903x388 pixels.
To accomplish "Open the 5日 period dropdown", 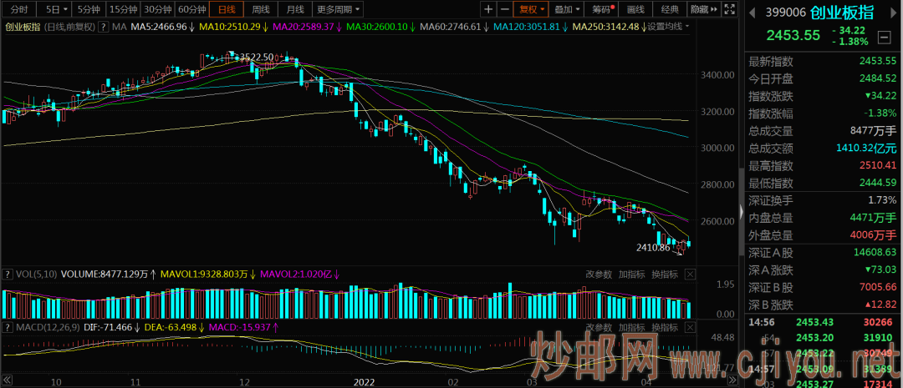I will click(56, 10).
